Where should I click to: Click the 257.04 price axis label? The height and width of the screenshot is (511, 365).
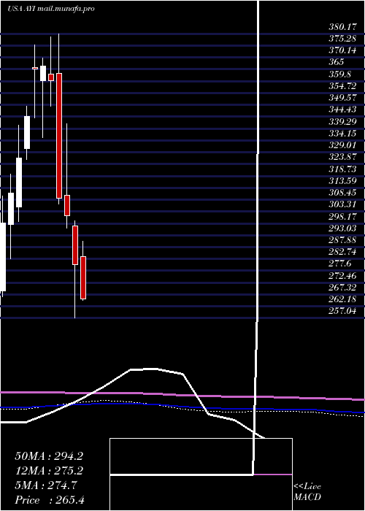coord(342,311)
